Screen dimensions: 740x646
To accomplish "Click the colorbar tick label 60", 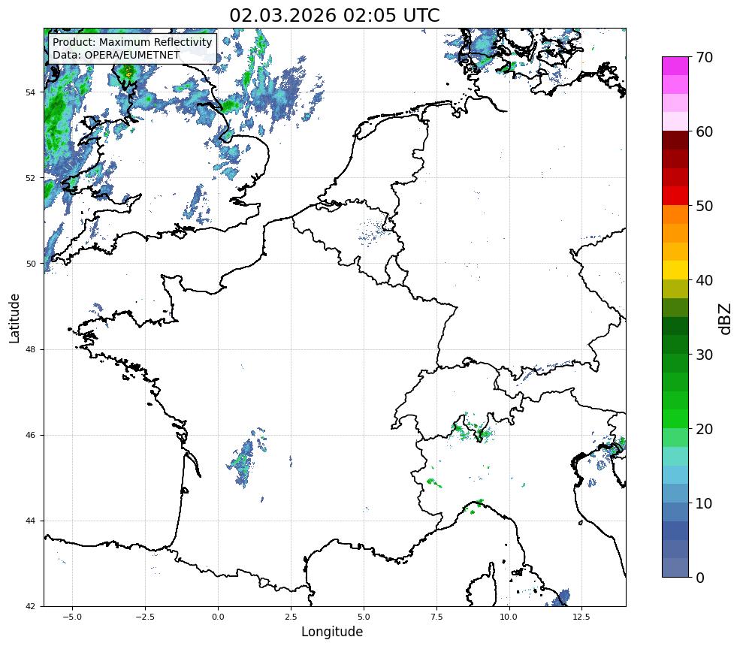I will (x=704, y=131).
